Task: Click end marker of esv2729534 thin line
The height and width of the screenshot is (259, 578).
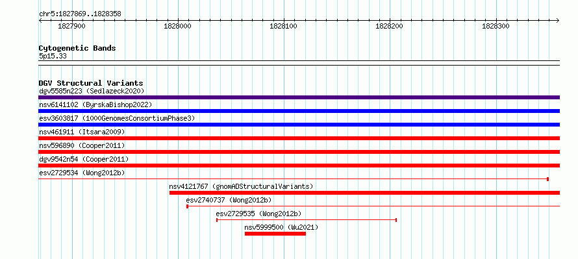Action: 547,179
